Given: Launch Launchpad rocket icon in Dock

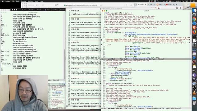Looking at the screenshot, I should 194,15.
